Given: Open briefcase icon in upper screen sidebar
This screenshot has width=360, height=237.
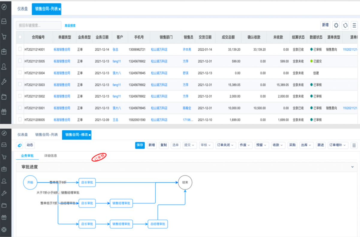Looking at the screenshot, I should 4,52.
